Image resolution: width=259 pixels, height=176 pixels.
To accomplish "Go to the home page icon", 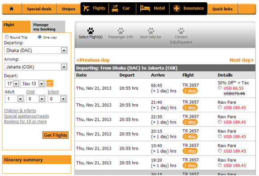I will tap(11, 9).
